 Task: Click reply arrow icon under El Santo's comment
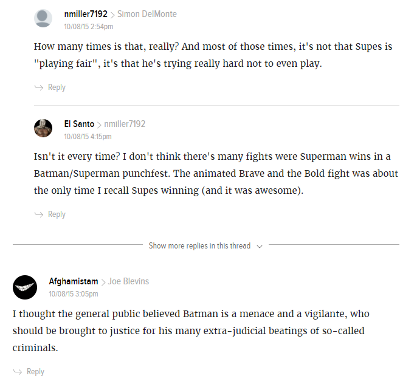(39, 214)
